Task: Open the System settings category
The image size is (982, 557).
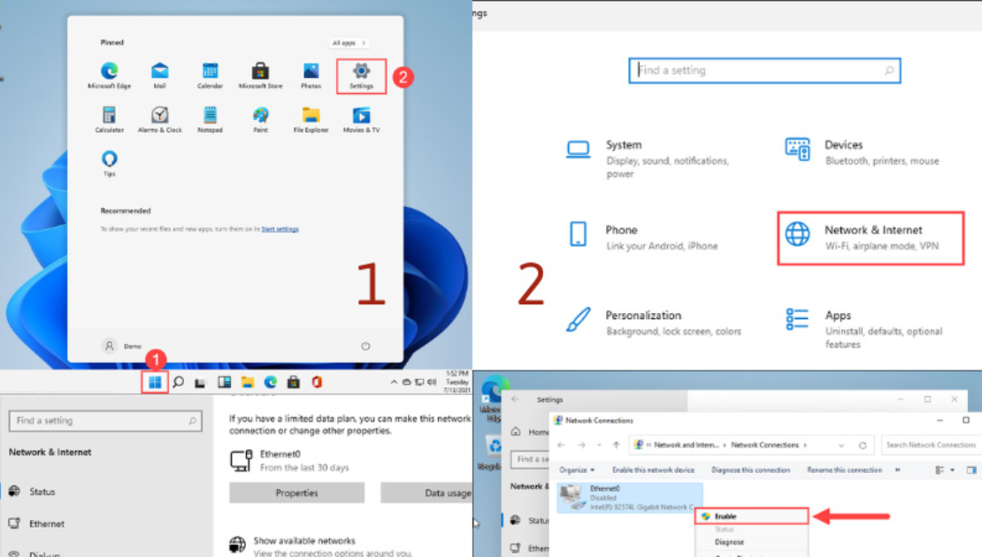Action: 649,158
